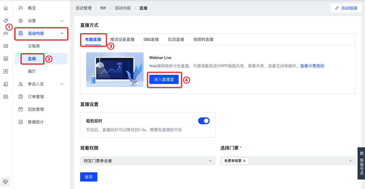The image size is (365, 189).
Task: Open the 观看权限 dropdown
Action: coord(148,161)
